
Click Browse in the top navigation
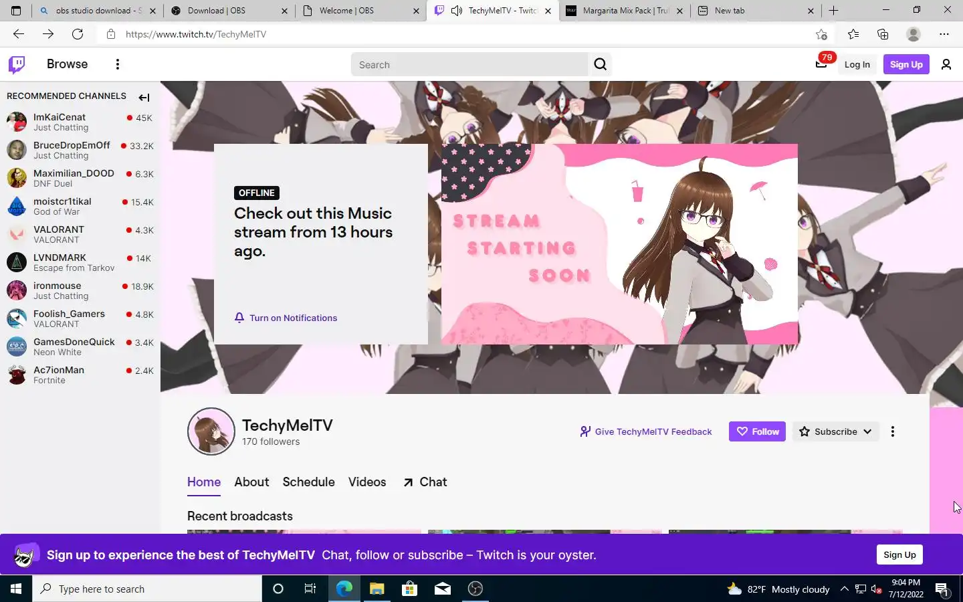(67, 64)
